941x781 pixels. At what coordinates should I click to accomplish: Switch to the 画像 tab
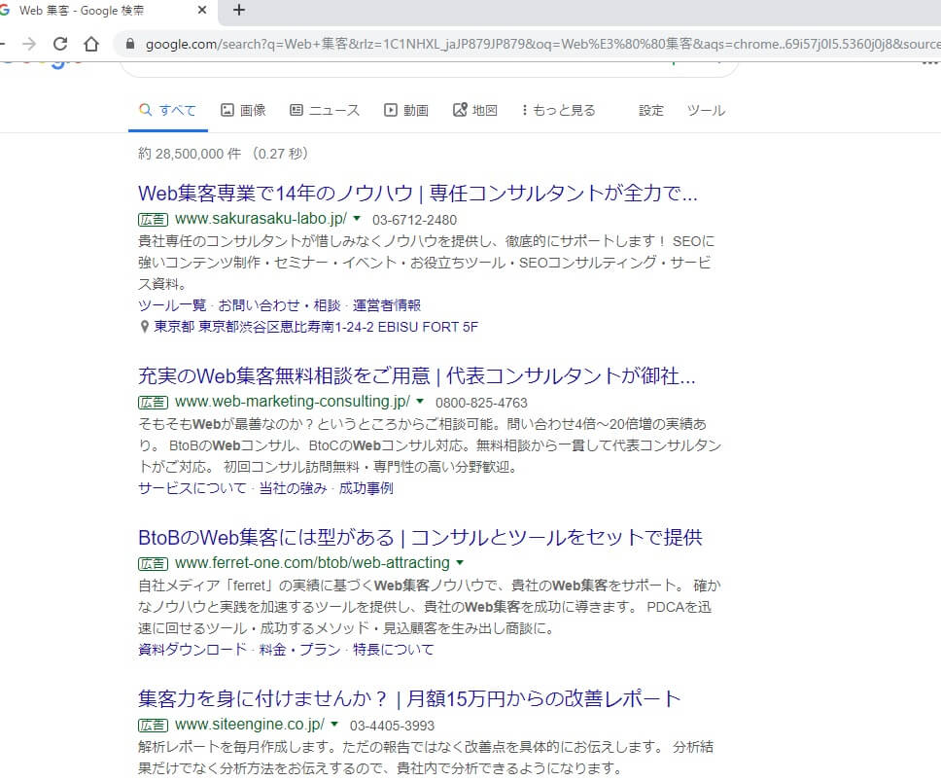(244, 111)
